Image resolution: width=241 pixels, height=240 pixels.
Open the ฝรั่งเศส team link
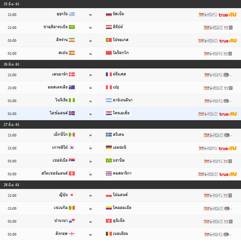point(119,74)
